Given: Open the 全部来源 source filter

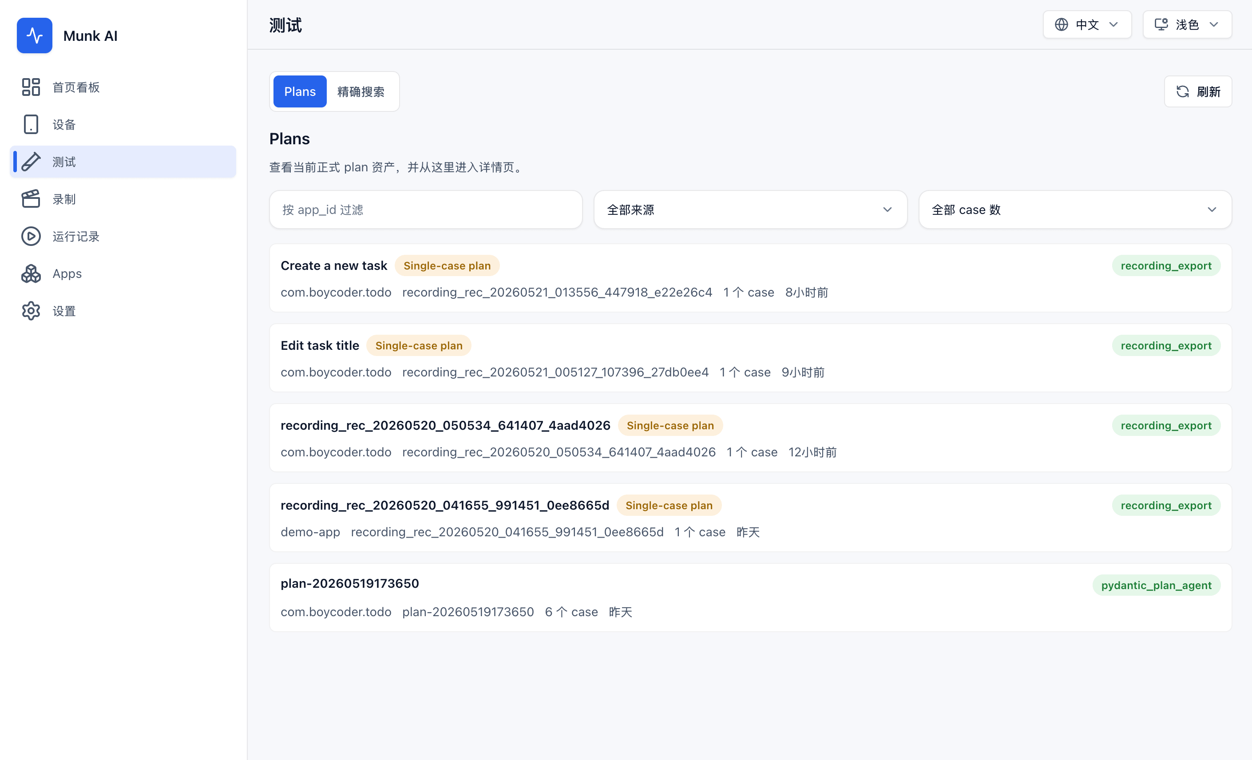Looking at the screenshot, I should tap(750, 210).
